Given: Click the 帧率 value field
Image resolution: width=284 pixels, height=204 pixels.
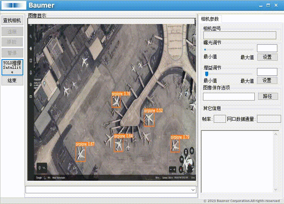Looking at the screenshot, I should 220,119.
